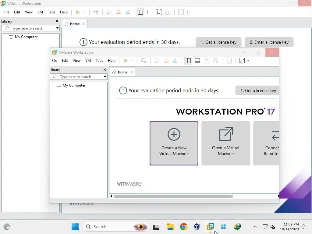Click Unity mode icon in front window
Image resolution: width=312 pixels, height=234 pixels.
(216, 61)
